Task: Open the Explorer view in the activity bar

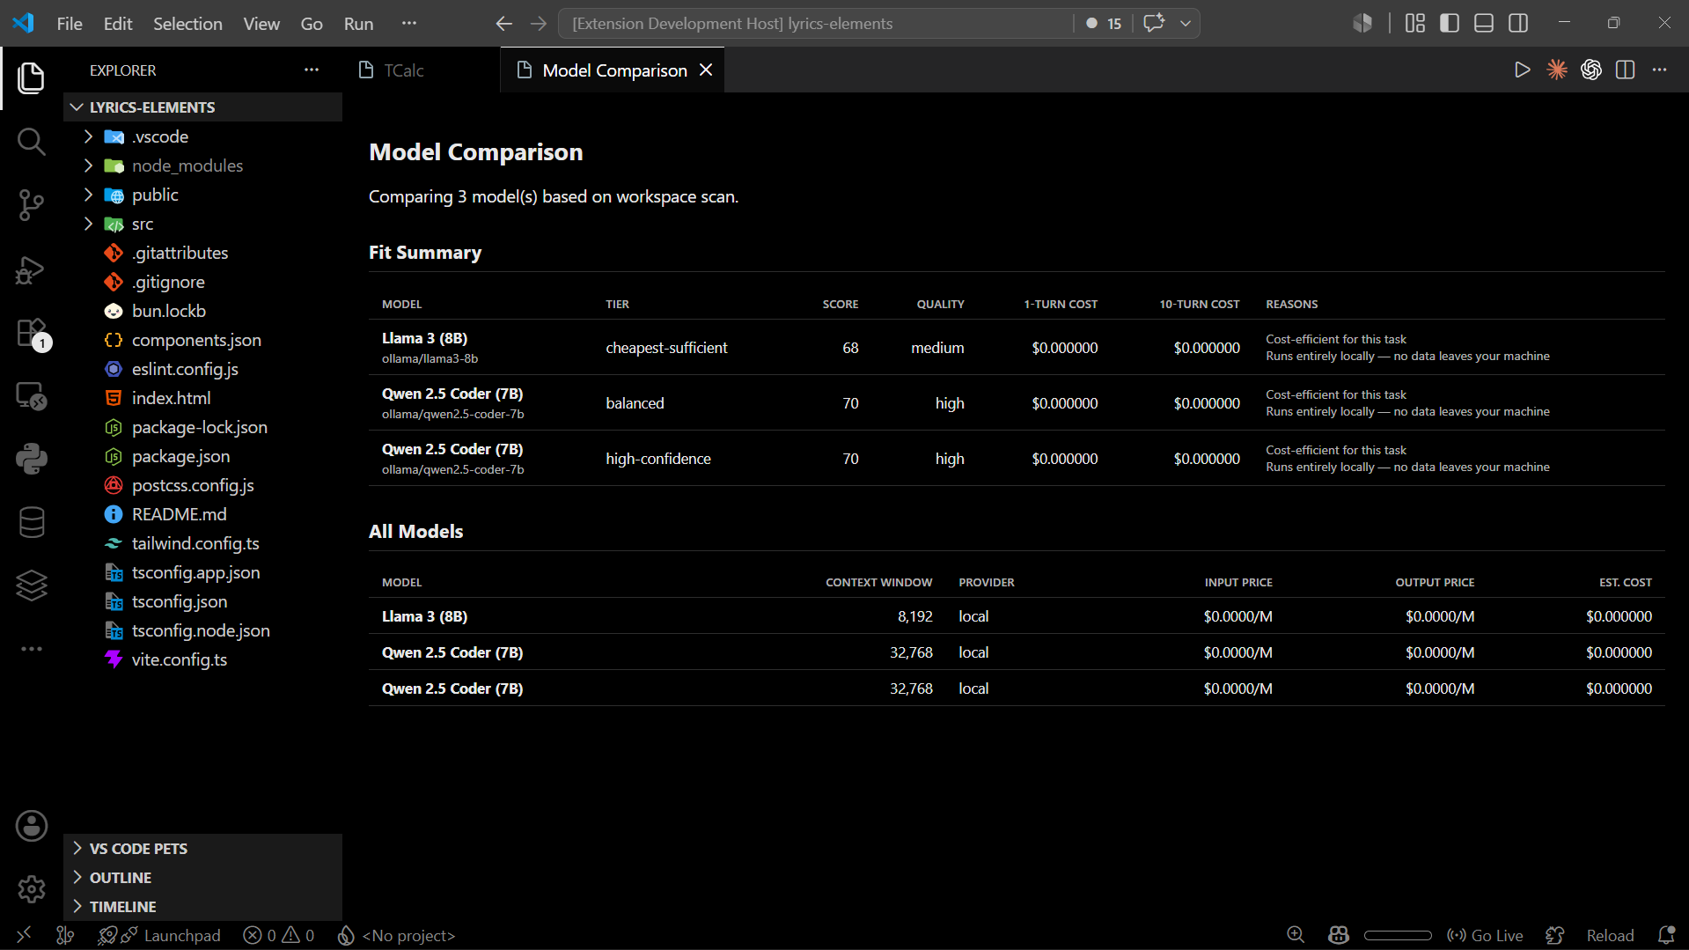Action: 31,77
